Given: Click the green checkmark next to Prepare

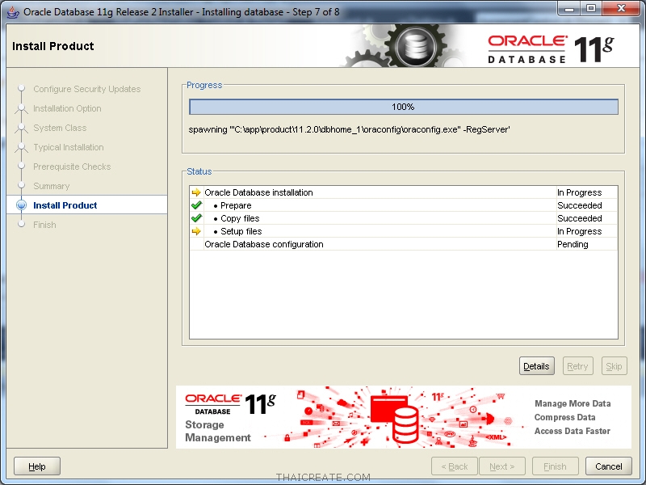Looking at the screenshot, I should point(196,205).
